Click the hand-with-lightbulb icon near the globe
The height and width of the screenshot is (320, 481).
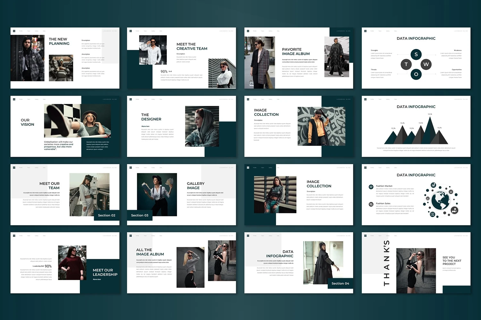pyautogui.click(x=454, y=210)
